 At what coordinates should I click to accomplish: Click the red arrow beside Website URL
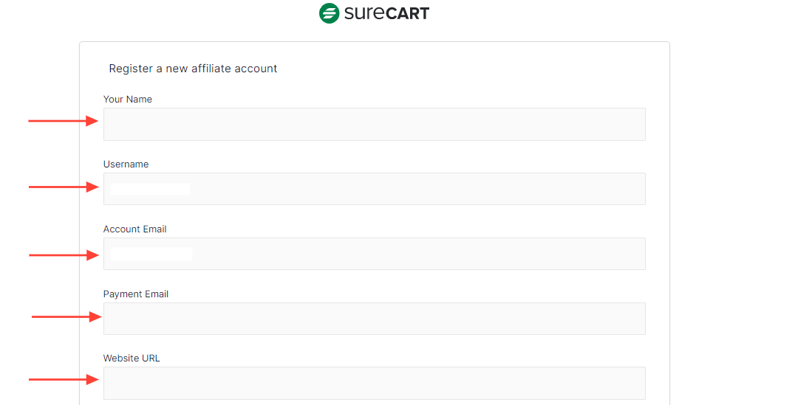(x=64, y=379)
